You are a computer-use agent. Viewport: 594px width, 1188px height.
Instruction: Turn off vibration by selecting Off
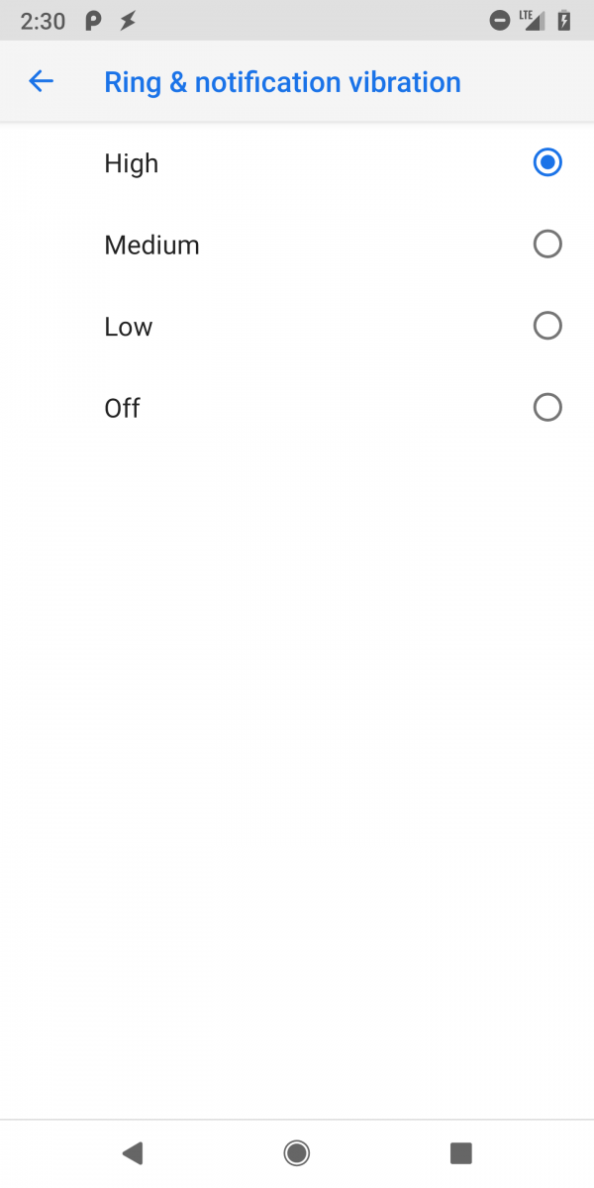pyautogui.click(x=547, y=407)
